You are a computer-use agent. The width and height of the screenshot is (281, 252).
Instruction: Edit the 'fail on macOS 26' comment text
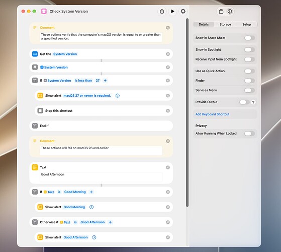101,150
